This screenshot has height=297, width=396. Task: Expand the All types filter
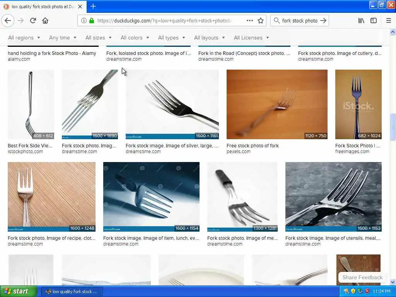click(171, 38)
